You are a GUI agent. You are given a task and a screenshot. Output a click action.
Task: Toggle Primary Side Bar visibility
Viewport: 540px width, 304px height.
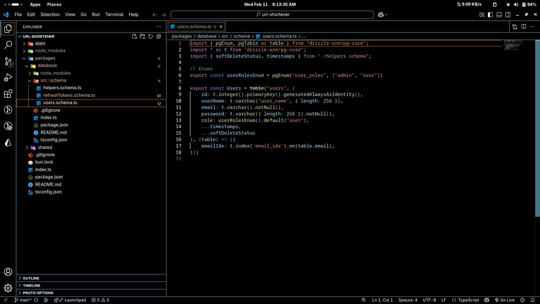click(491, 14)
